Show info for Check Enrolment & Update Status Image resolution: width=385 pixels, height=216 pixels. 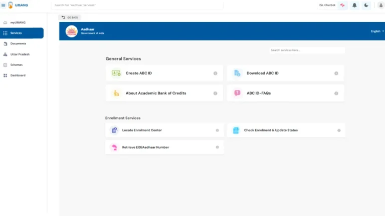(339, 130)
